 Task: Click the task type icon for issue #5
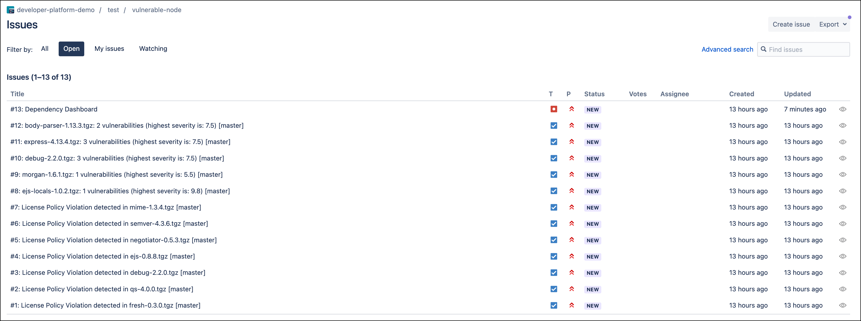(x=553, y=240)
